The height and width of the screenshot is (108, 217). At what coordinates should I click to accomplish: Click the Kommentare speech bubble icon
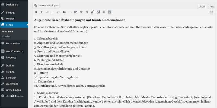click(3, 43)
